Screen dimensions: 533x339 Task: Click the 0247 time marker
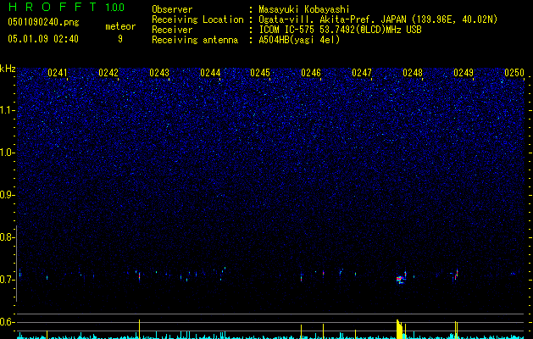362,73
